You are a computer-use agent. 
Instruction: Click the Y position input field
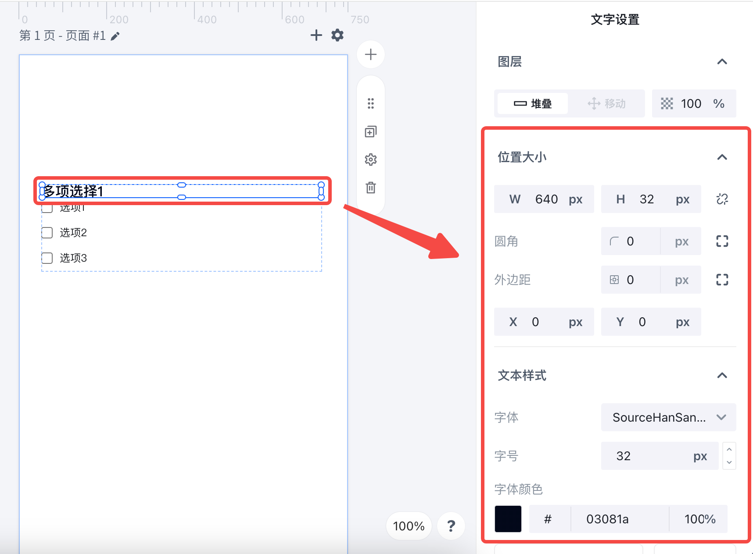[651, 322]
